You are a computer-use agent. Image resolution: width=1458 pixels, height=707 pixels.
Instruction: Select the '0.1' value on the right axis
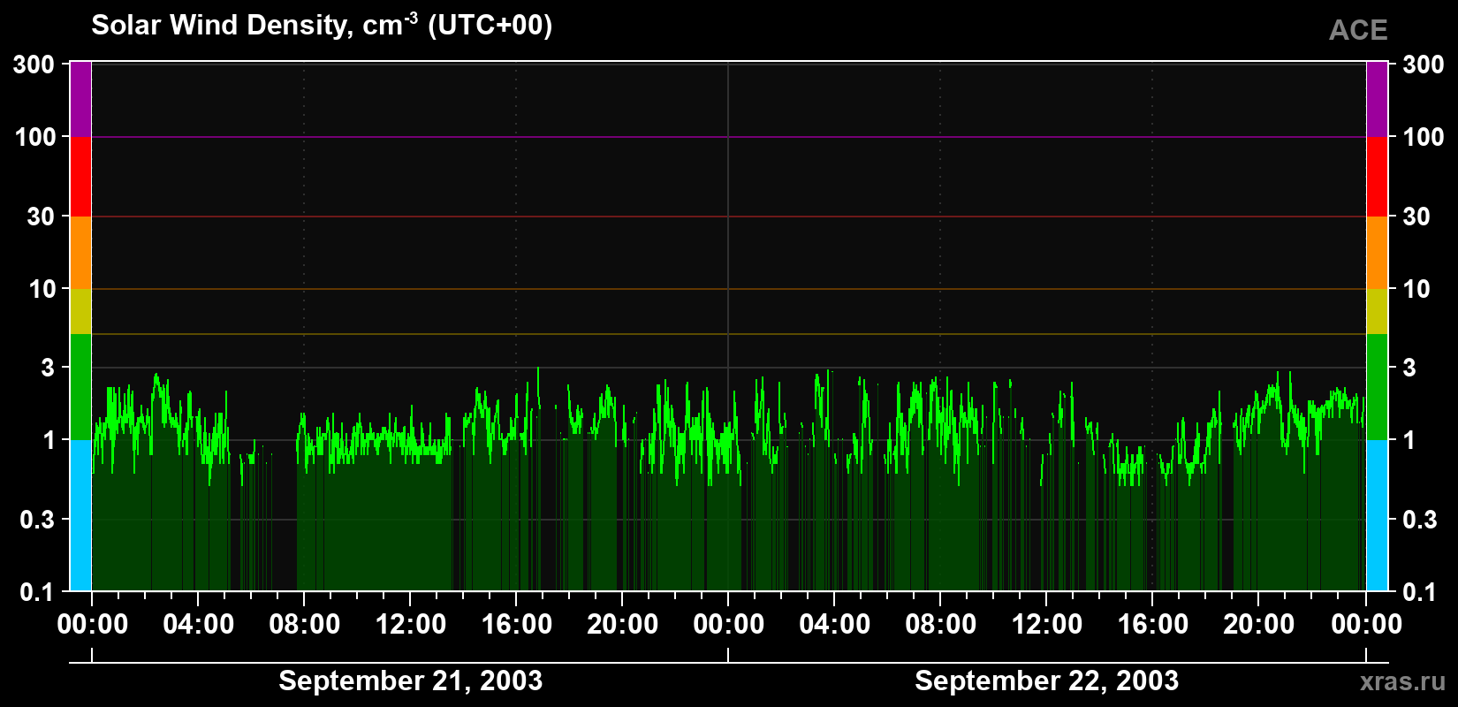[x=1420, y=591]
